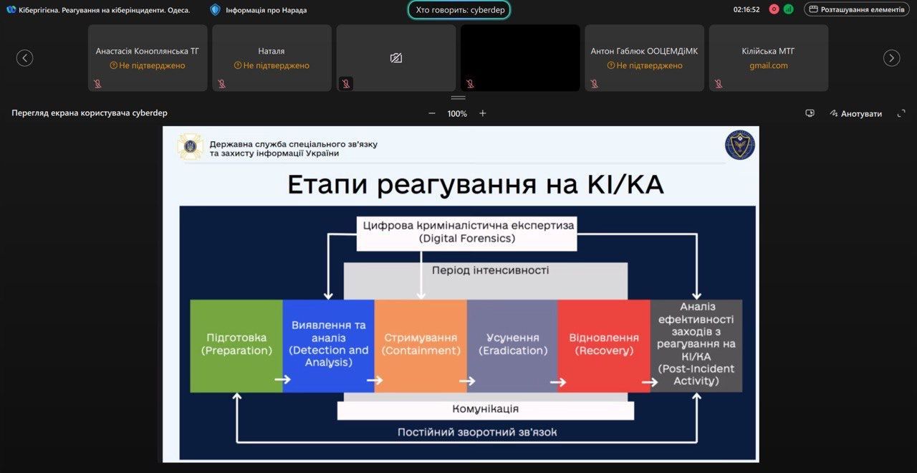Click the pop-out shared screen icon

(x=810, y=113)
